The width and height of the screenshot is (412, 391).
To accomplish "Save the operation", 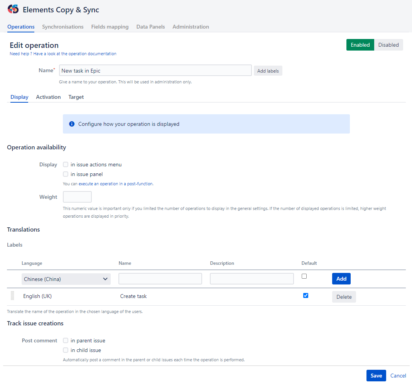I will coord(376,375).
